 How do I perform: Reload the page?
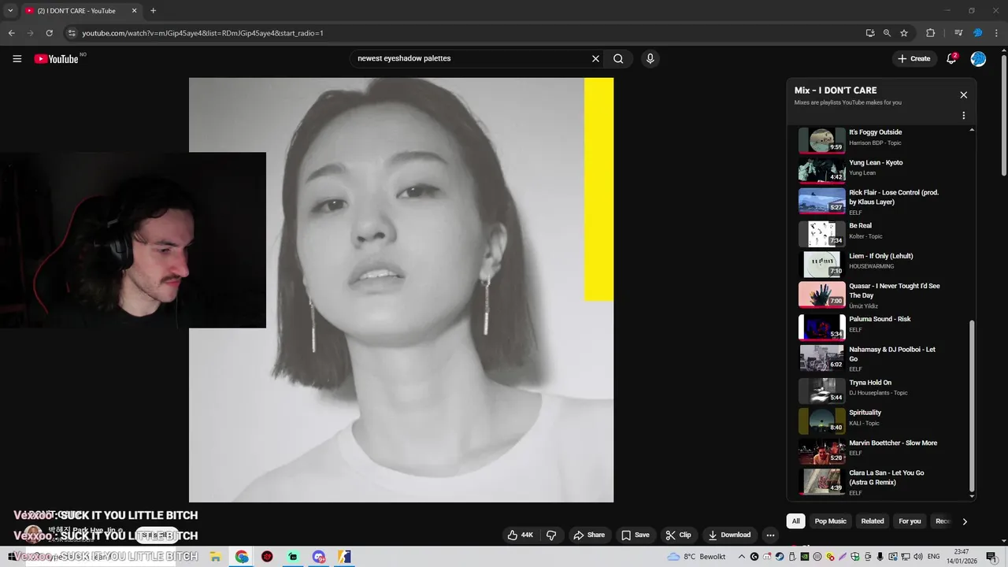click(49, 33)
